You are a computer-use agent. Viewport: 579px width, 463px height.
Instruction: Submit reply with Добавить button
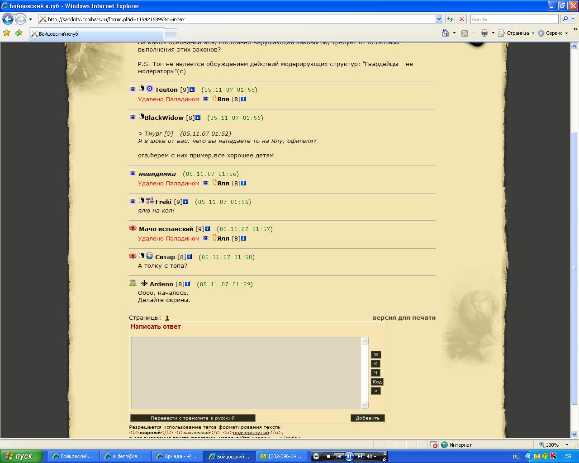pyautogui.click(x=367, y=418)
